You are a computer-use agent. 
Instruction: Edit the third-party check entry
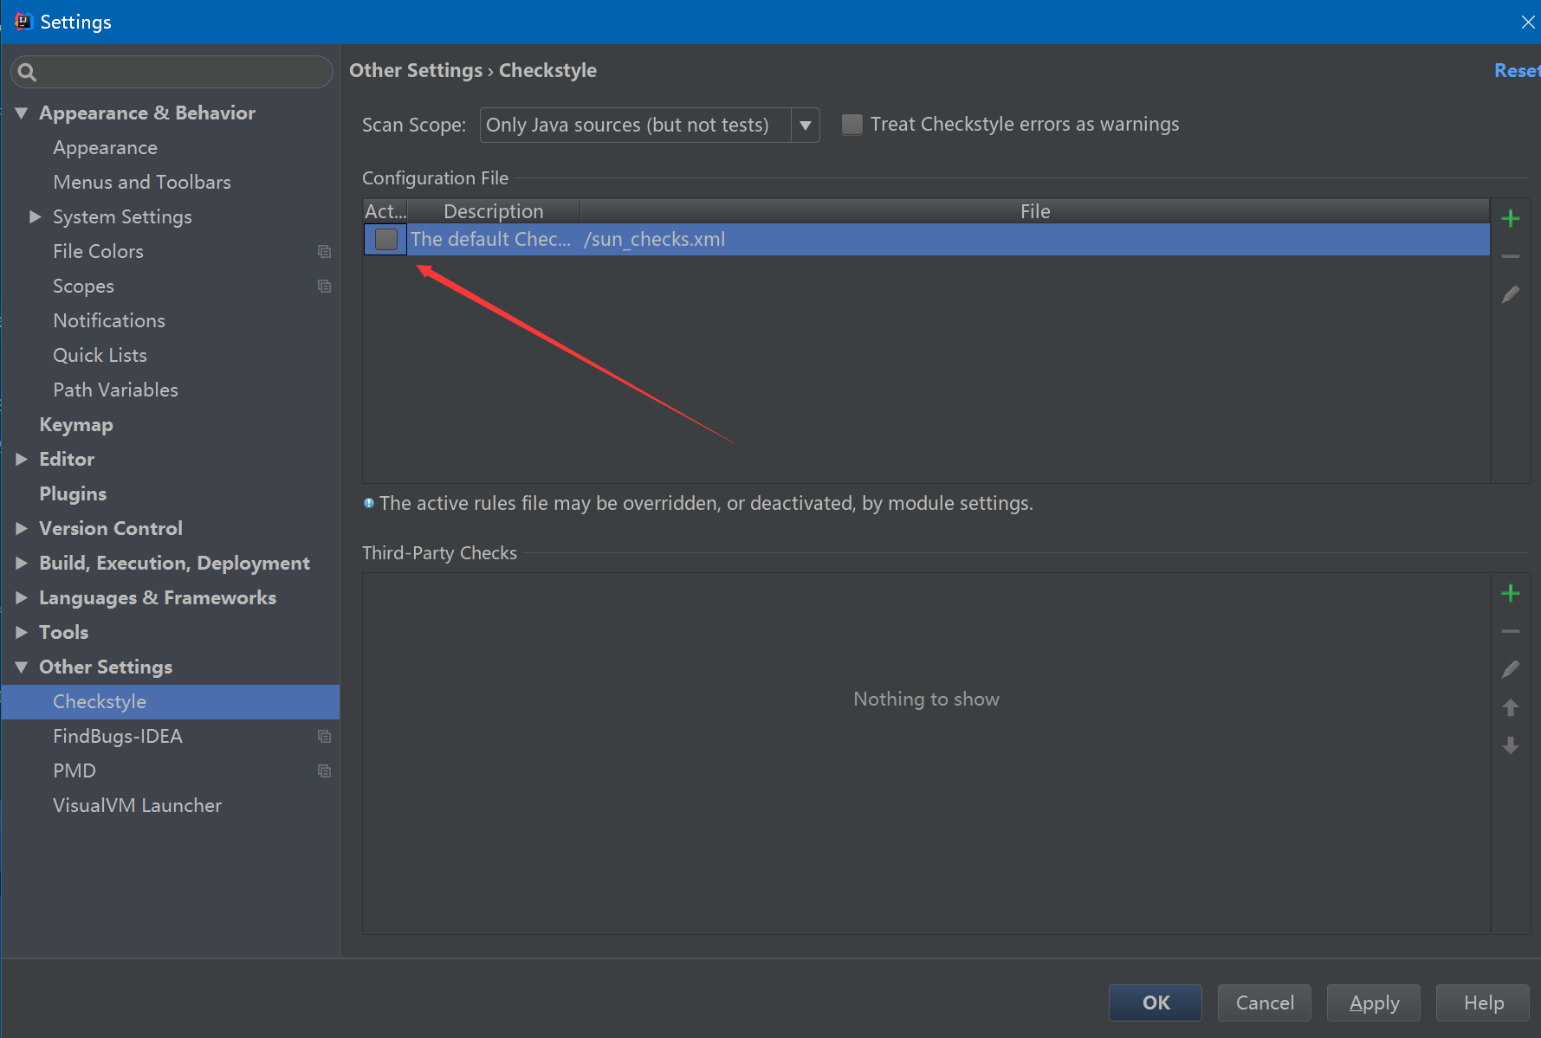coord(1511,669)
